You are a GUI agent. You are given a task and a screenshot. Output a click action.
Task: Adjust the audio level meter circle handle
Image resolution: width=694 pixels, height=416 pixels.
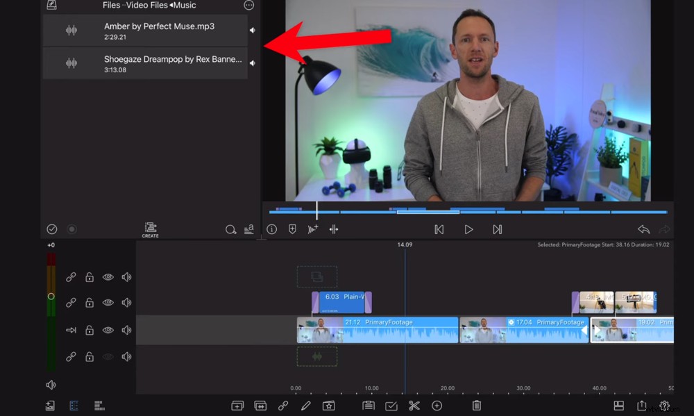(50, 296)
